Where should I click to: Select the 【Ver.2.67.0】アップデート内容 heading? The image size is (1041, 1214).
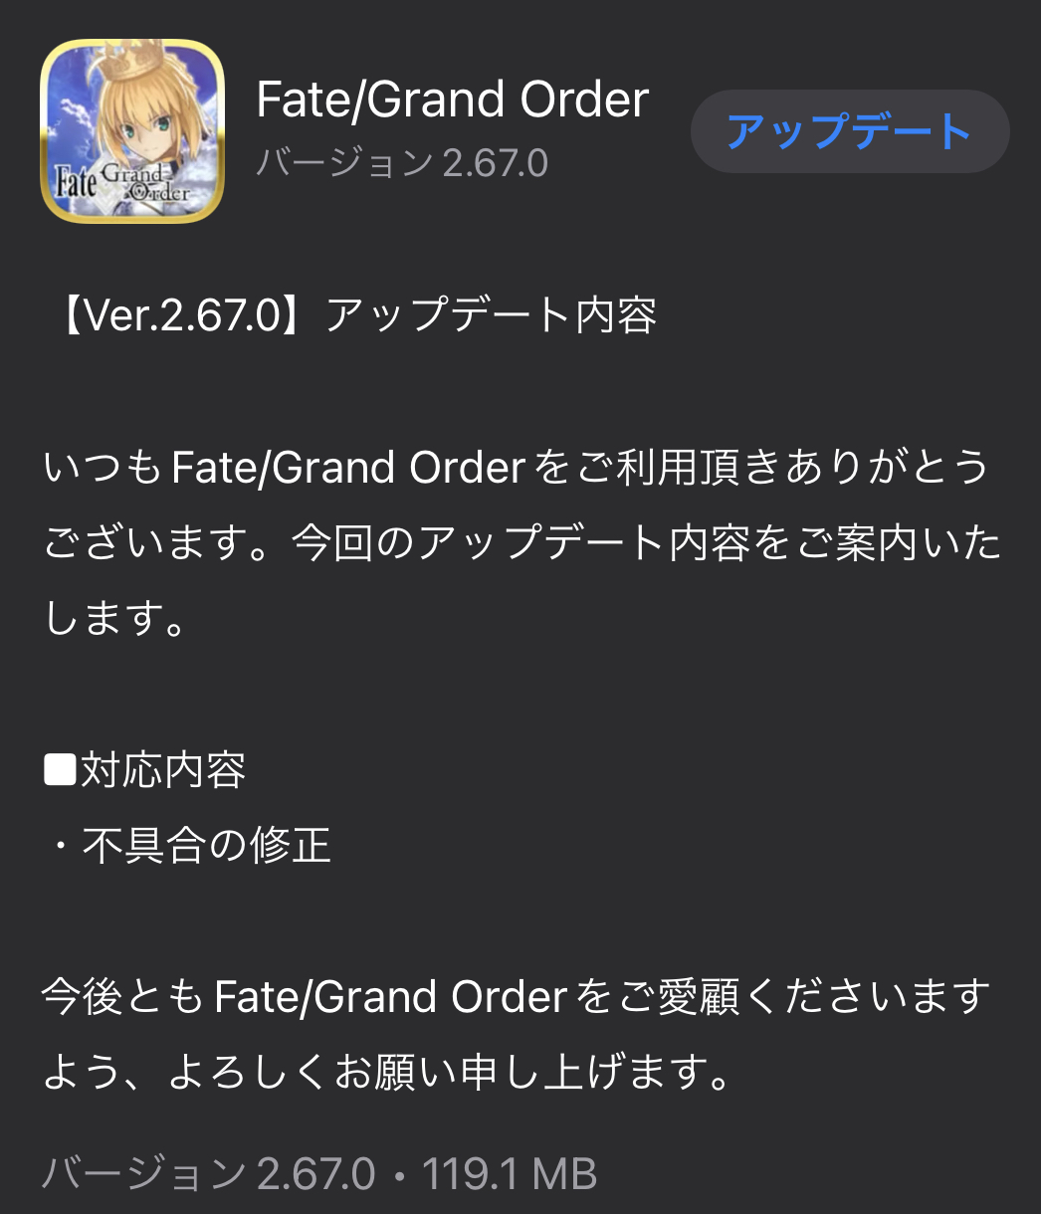click(351, 315)
